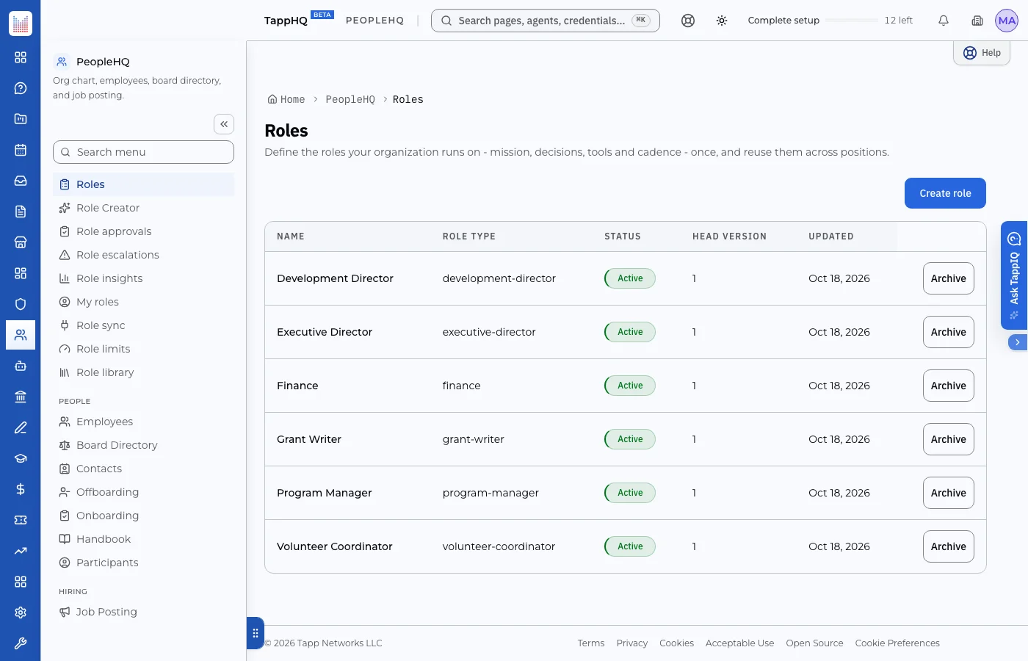Open the graduation cap icon in left rail
The image size is (1028, 661).
tap(21, 458)
